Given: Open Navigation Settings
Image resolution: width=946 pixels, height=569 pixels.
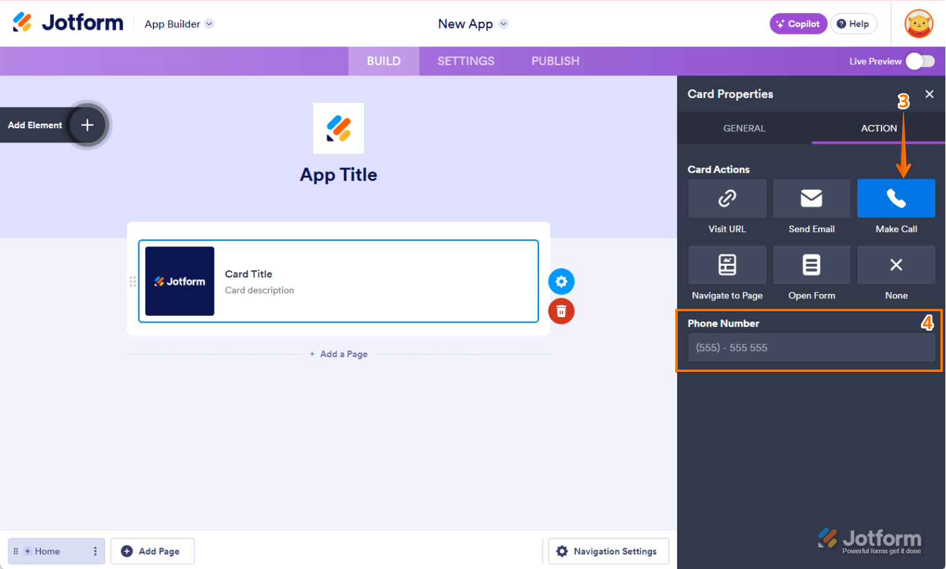Looking at the screenshot, I should (x=608, y=551).
